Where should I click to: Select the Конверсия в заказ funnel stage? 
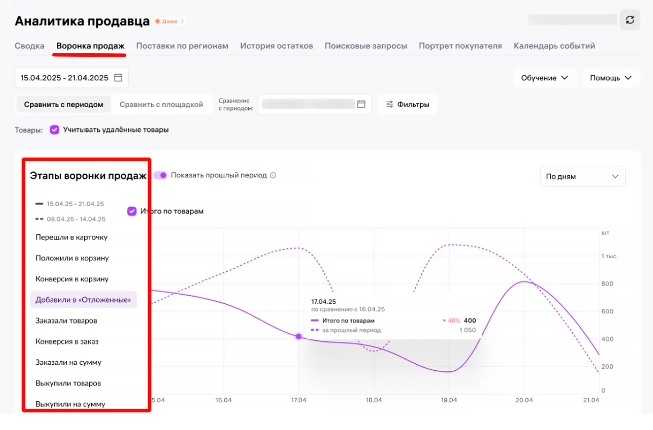(x=66, y=341)
